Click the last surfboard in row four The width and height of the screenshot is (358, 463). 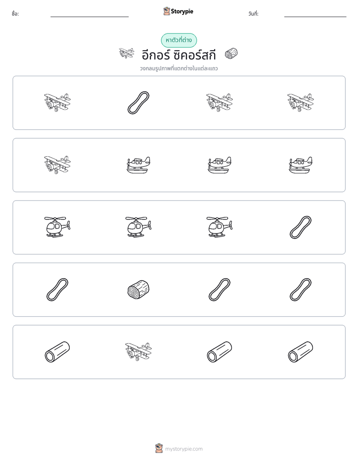(300, 290)
